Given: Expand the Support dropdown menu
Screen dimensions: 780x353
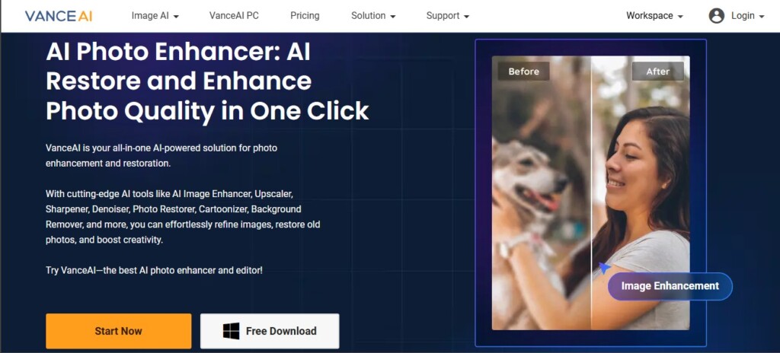Looking at the screenshot, I should pyautogui.click(x=448, y=16).
